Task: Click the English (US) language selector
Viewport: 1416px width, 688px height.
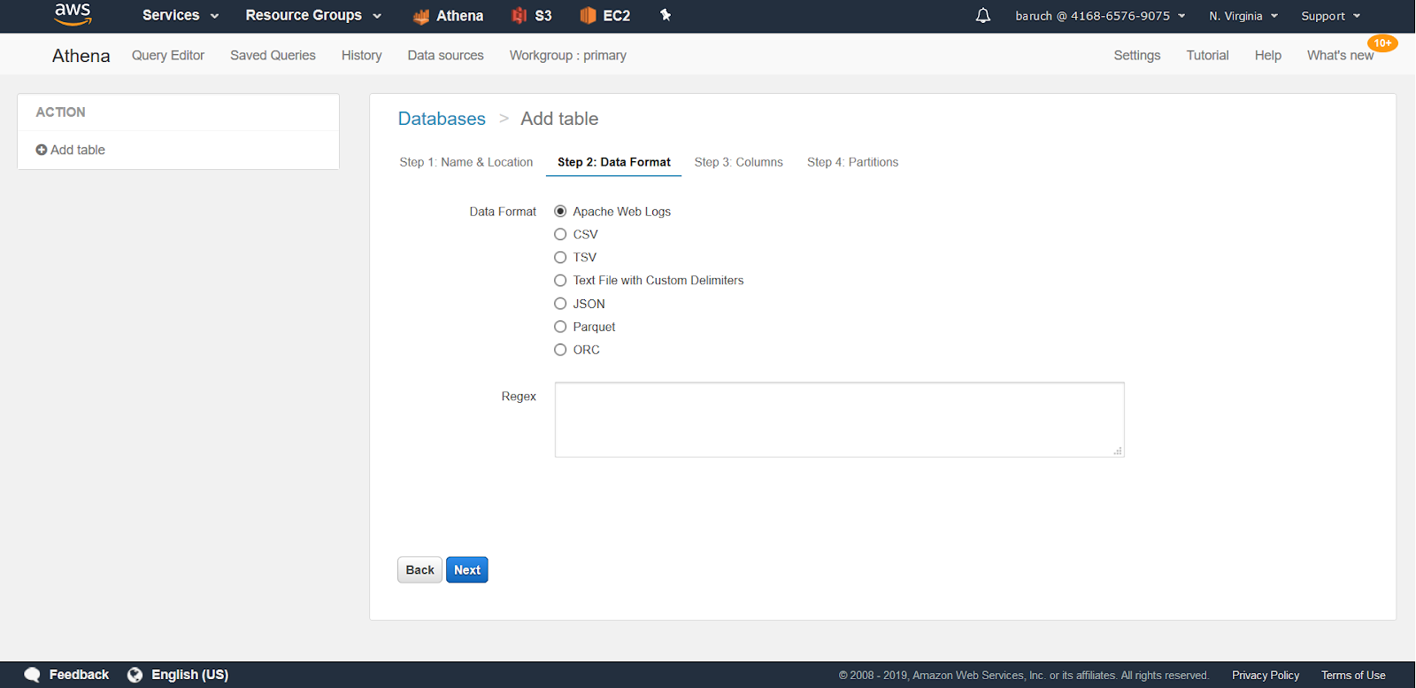Action: click(189, 675)
